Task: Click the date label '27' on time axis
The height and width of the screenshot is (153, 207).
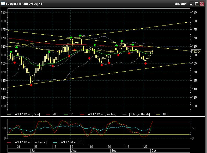Action: tap(146, 147)
